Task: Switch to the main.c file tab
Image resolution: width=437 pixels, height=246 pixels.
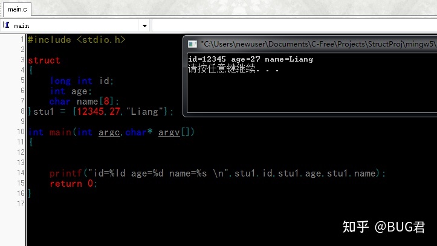Action: 17,9
